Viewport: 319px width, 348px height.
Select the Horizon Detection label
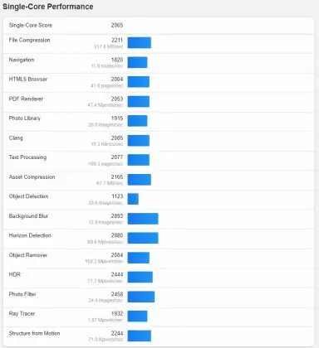pyautogui.click(x=30, y=235)
